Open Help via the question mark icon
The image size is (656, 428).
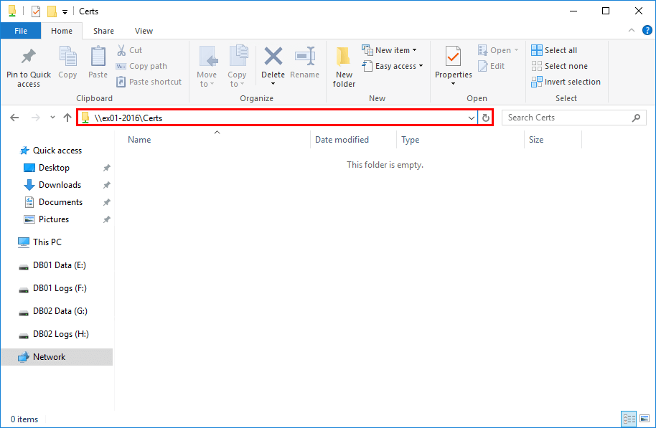tap(647, 30)
